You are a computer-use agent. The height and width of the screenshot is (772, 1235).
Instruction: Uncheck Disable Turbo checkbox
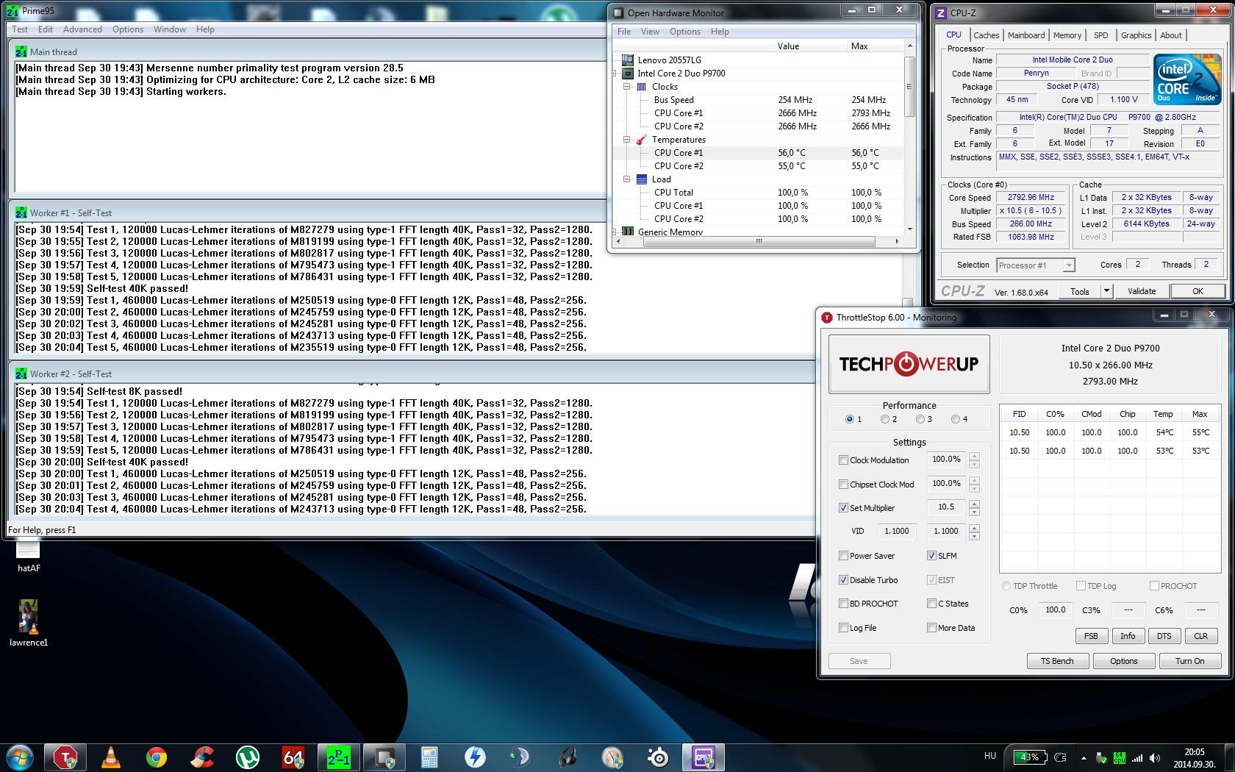click(843, 580)
